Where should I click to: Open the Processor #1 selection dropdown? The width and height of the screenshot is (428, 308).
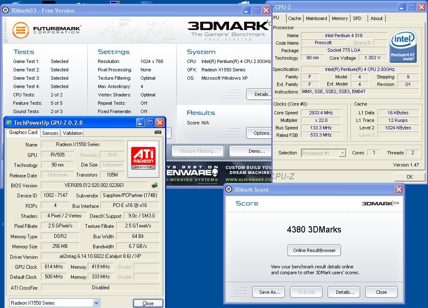coord(342,153)
